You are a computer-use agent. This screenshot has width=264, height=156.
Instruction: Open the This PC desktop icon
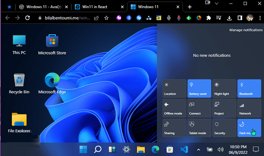19,45
